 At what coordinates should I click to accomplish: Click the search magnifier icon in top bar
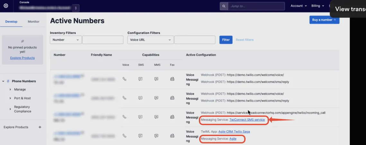pyautogui.click(x=224, y=6)
